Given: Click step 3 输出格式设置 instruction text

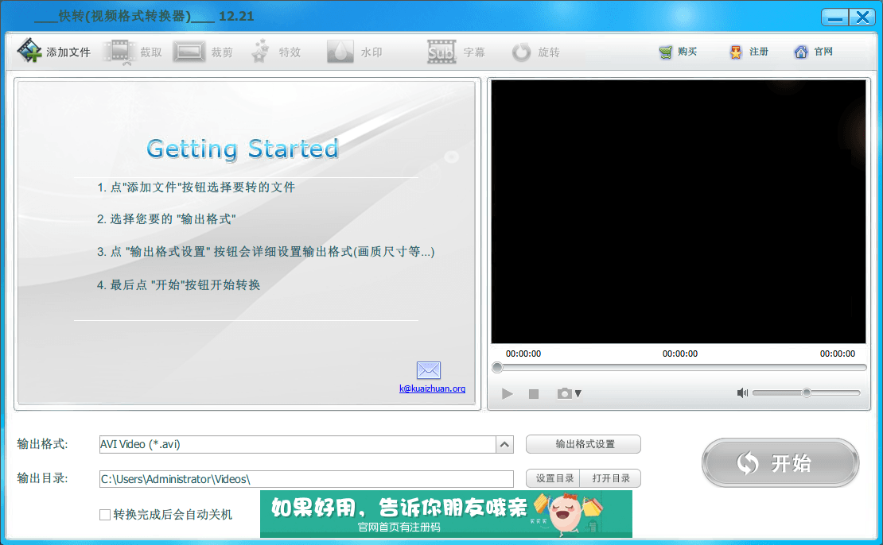Looking at the screenshot, I should pyautogui.click(x=265, y=251).
